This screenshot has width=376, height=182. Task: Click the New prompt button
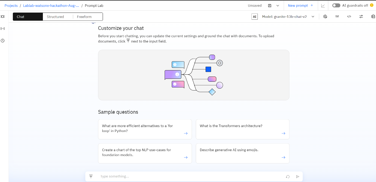(300, 5)
